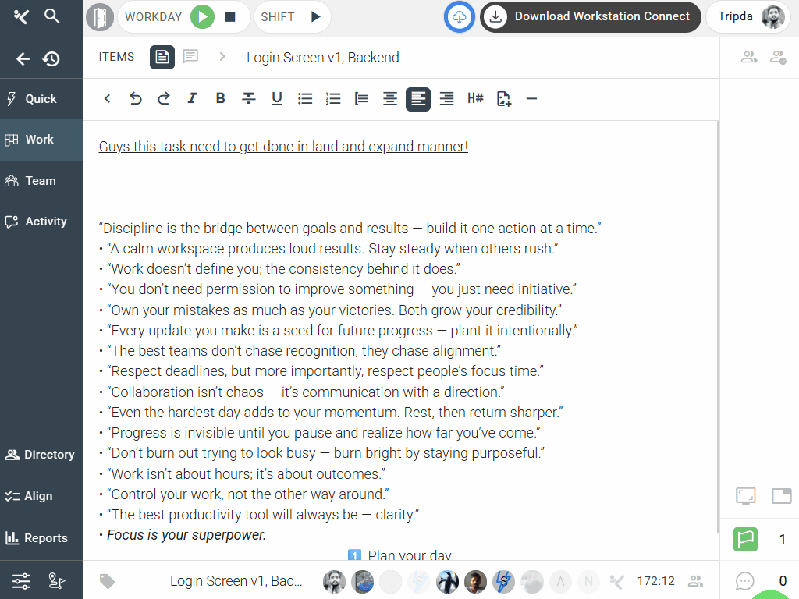Expand breadcrumb arrow beside ITEMS

[222, 56]
